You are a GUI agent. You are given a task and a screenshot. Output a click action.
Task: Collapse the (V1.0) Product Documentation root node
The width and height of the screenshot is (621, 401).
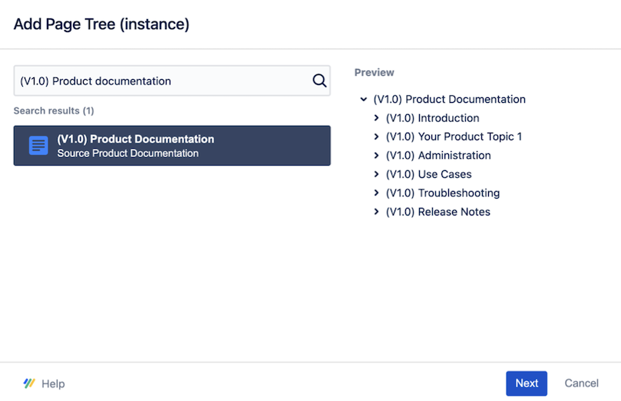click(x=363, y=100)
